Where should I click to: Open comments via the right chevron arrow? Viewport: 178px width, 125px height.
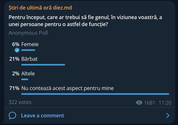click(x=168, y=115)
